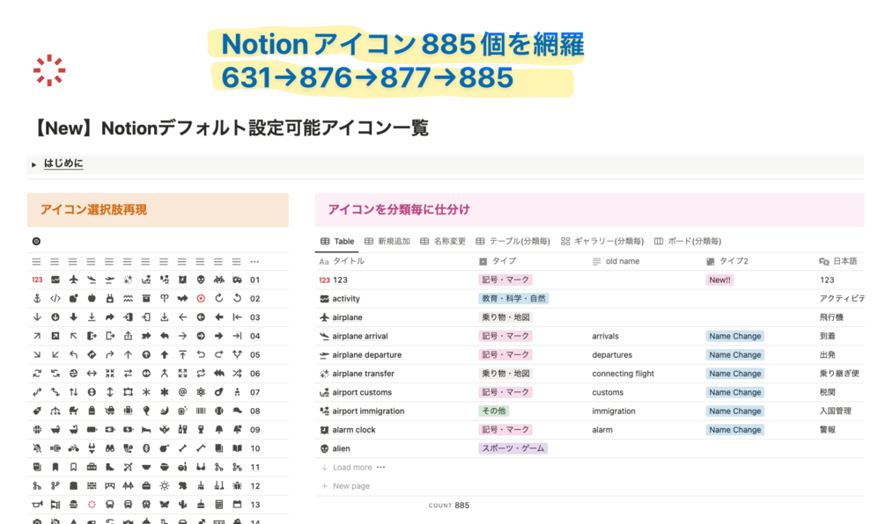The image size is (885, 524).
Task: Click the bomb icon in row 10
Action: coord(165,448)
